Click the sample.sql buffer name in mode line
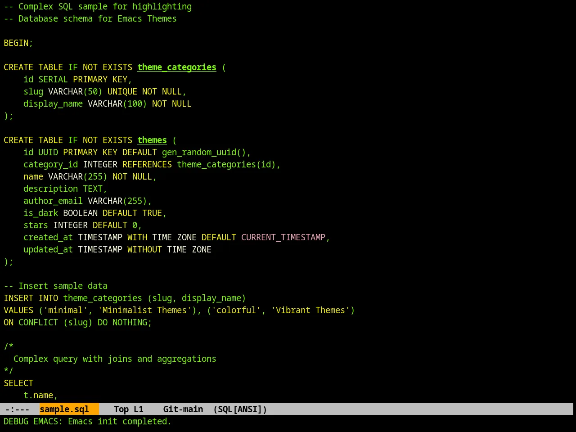The width and height of the screenshot is (576, 432). click(x=64, y=409)
